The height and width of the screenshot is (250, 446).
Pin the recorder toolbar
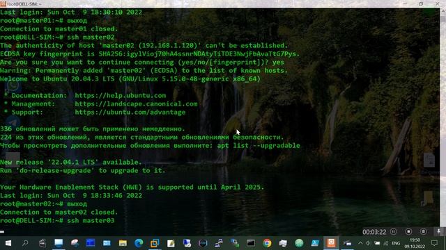click(439, 231)
